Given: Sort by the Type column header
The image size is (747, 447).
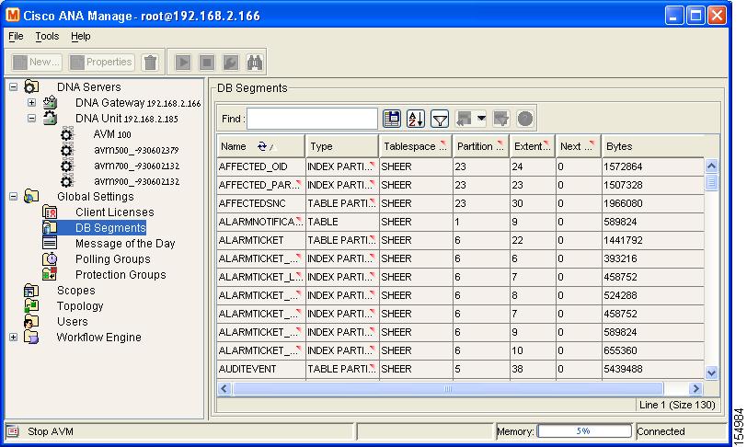Looking at the screenshot, I should click(342, 146).
